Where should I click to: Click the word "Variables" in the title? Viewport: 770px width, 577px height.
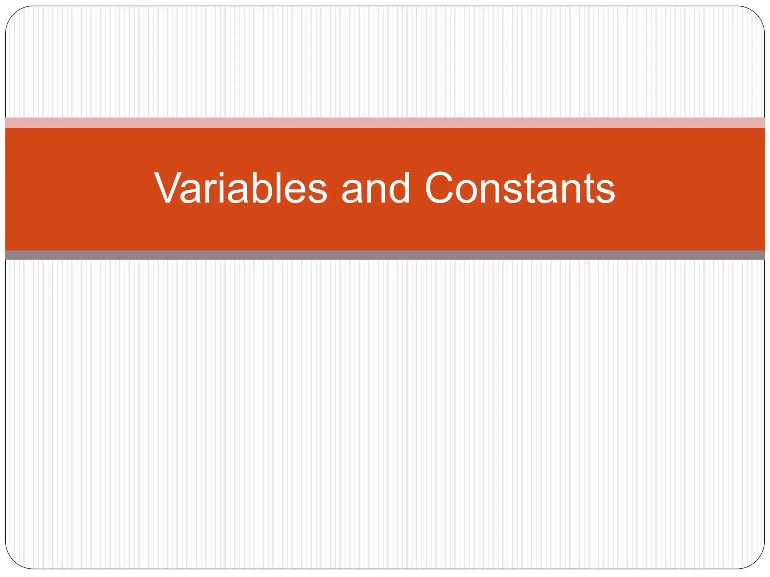pyautogui.click(x=241, y=188)
